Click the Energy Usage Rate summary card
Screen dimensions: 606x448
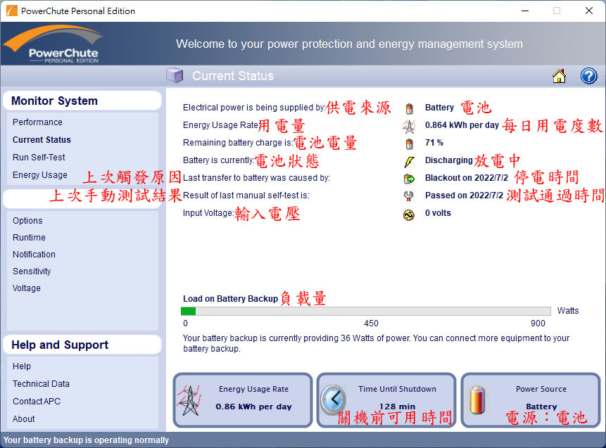243,400
